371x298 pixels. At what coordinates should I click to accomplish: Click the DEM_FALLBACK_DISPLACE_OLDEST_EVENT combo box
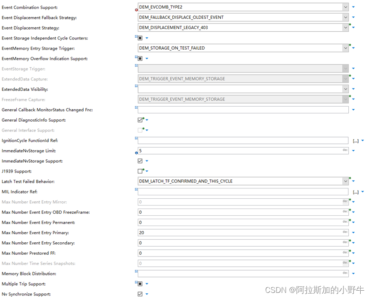coord(240,17)
